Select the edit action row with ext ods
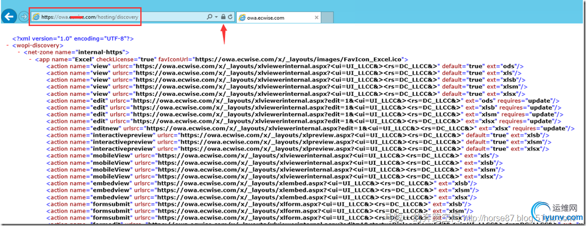Screen dimensions: 586x226 click(x=303, y=101)
